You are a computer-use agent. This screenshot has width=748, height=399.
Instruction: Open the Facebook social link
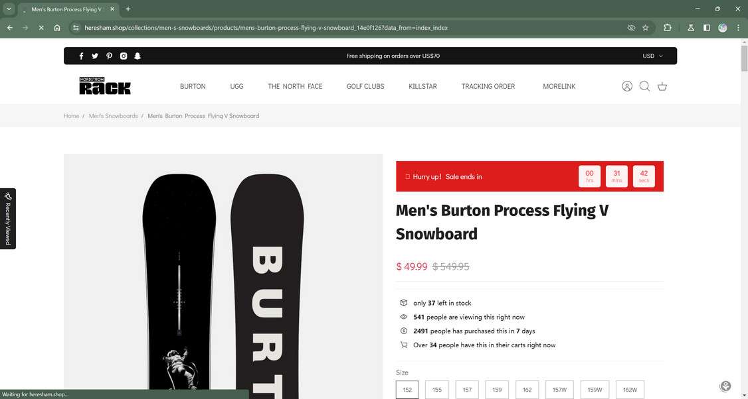point(81,56)
